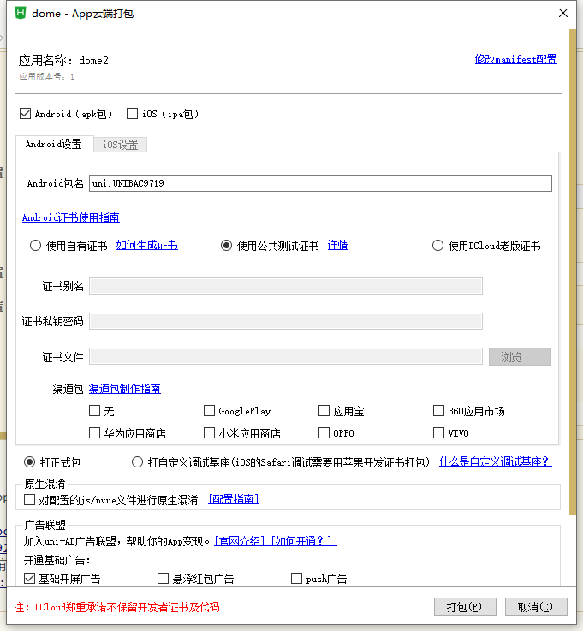Select 使用自有证书 radio option

[x=36, y=246]
